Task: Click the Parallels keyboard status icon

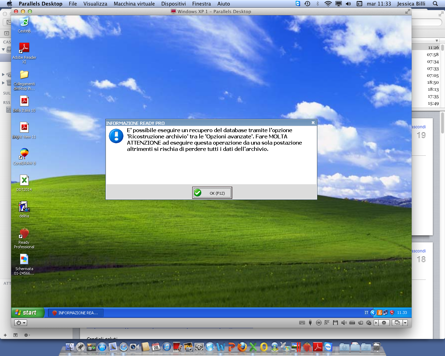Action: [x=302, y=323]
